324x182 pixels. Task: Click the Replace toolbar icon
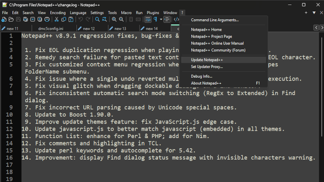104,19
